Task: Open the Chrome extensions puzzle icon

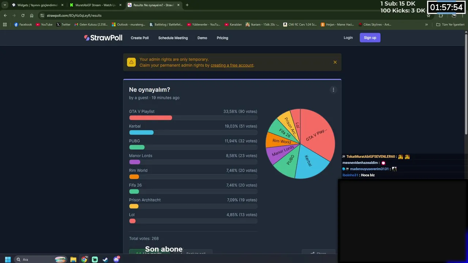Action: point(441,15)
